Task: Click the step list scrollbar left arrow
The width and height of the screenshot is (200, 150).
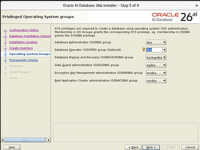Action: click(x=3, y=140)
